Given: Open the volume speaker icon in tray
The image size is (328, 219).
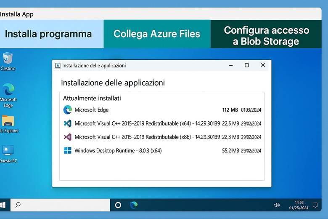Looking at the screenshot, I should 277,205.
